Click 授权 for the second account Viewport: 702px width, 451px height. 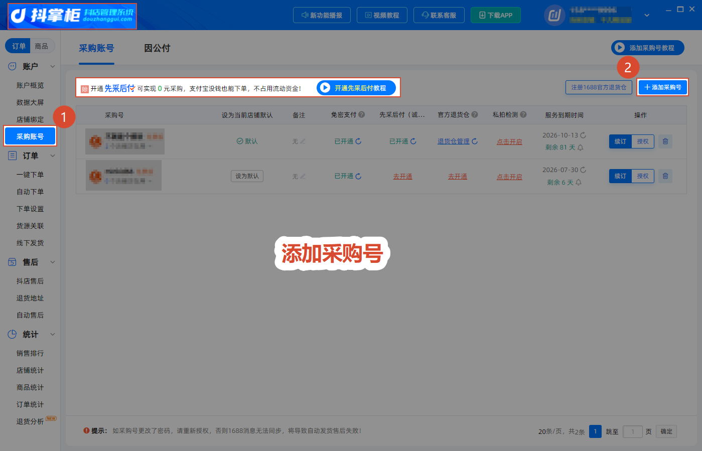tap(643, 176)
